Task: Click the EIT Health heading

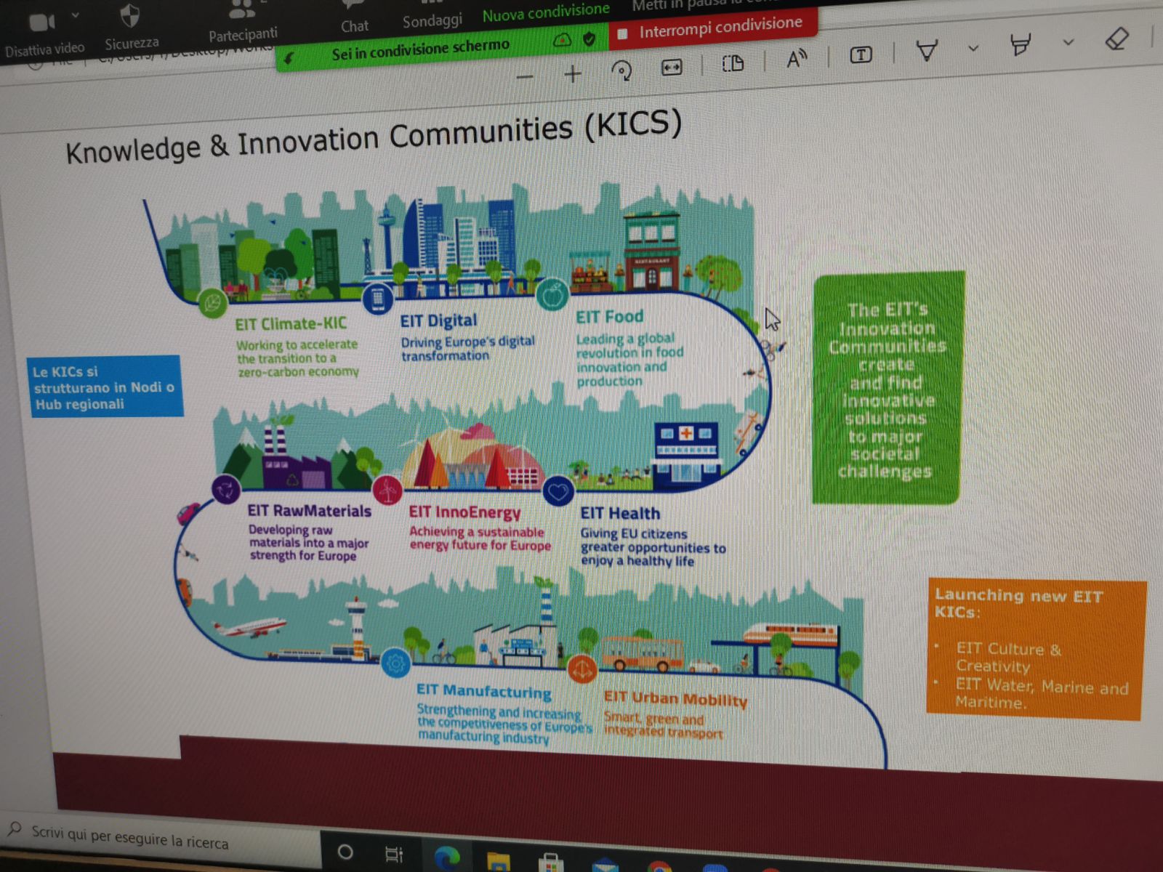Action: (x=620, y=513)
